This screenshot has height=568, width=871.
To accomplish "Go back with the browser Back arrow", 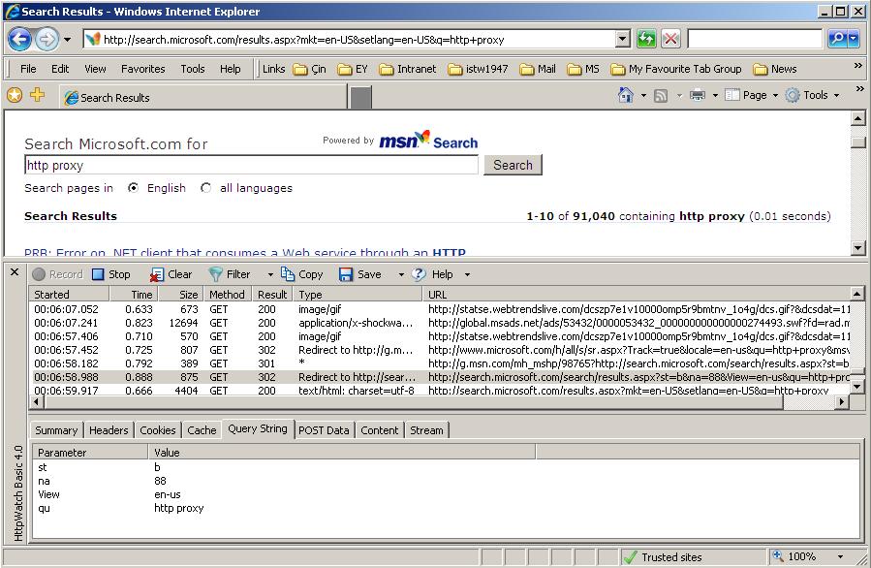I will (x=20, y=40).
